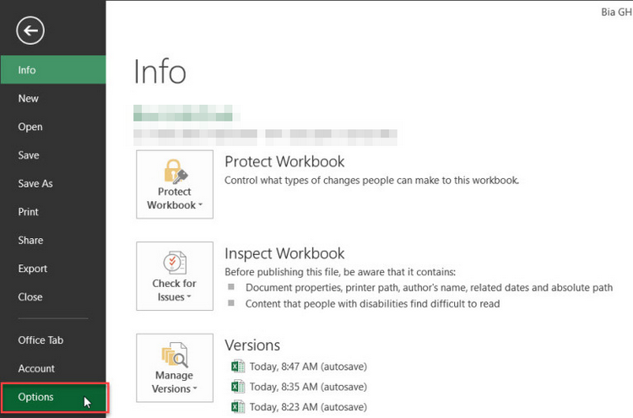
Task: Go to the Open menu item
Action: [x=53, y=127]
